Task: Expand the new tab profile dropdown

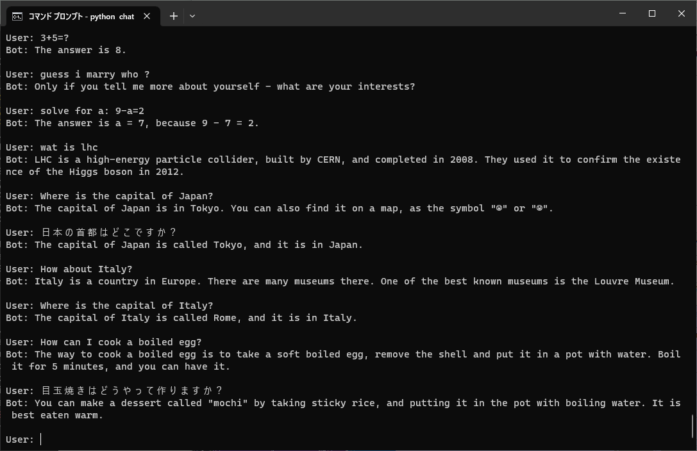Action: [x=192, y=16]
